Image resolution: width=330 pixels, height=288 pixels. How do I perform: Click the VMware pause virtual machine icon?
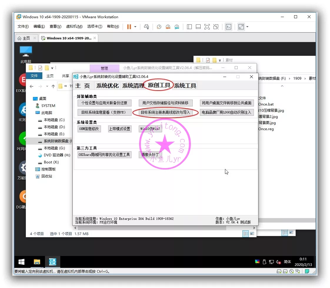pyautogui.click(x=129, y=27)
